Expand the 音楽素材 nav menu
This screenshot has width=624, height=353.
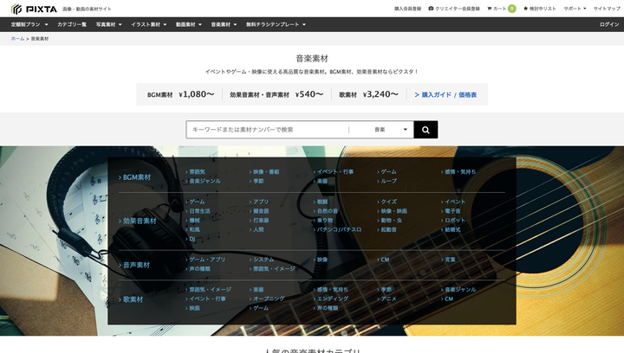224,24
